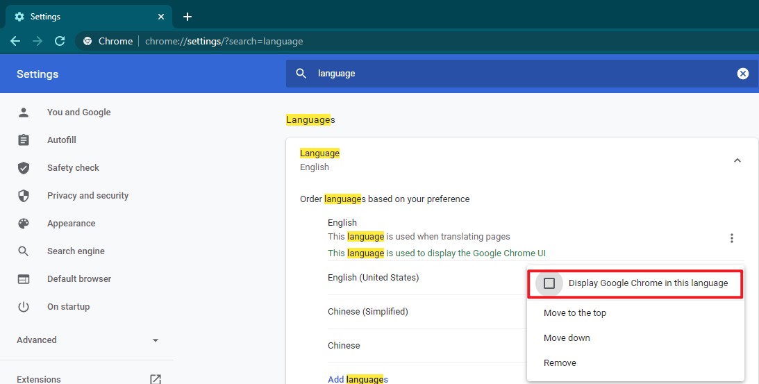
Task: Open On startup settings
Action: (68, 306)
